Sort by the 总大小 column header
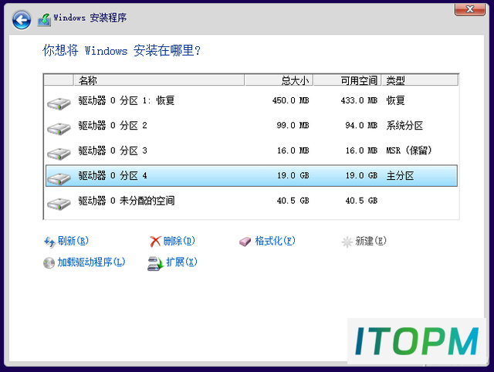Viewport: 494px width, 372px height. [x=279, y=80]
